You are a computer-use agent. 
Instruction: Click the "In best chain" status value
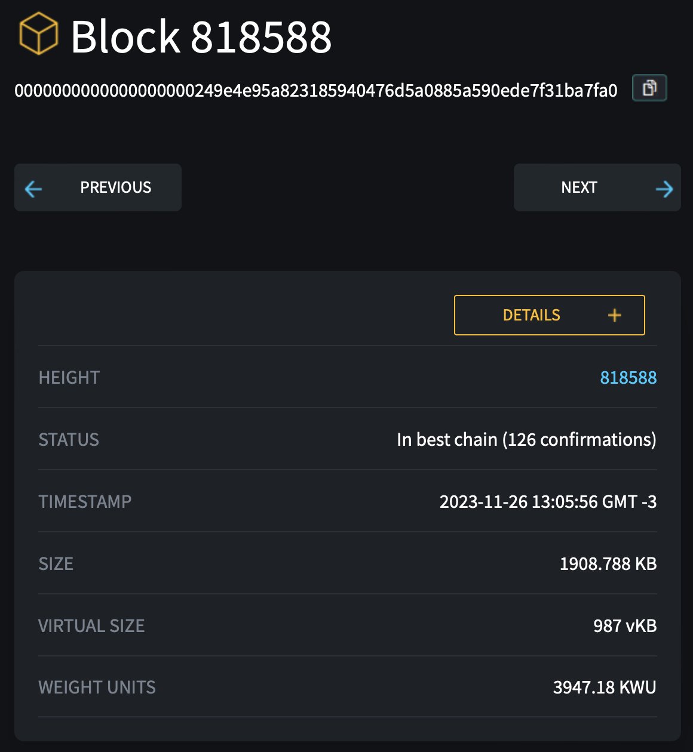(x=526, y=440)
